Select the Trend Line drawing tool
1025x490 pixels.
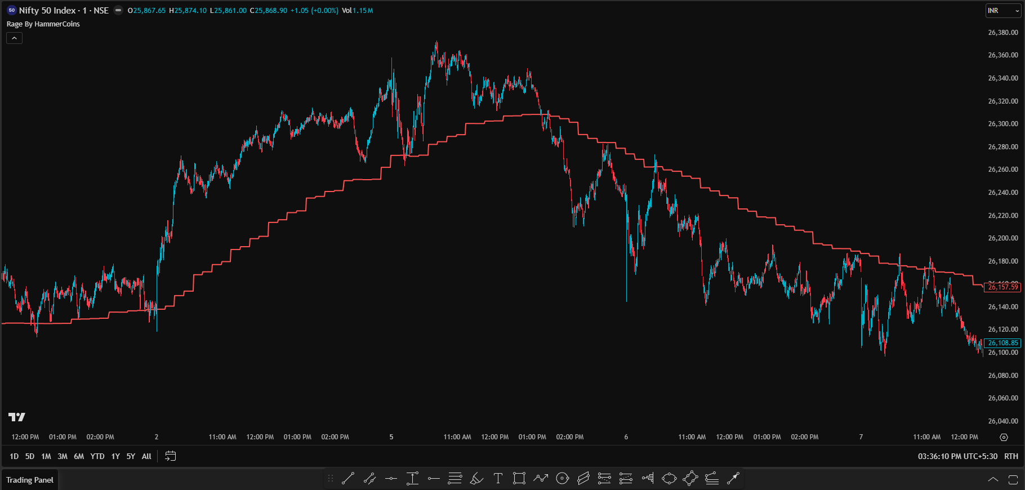(348, 479)
